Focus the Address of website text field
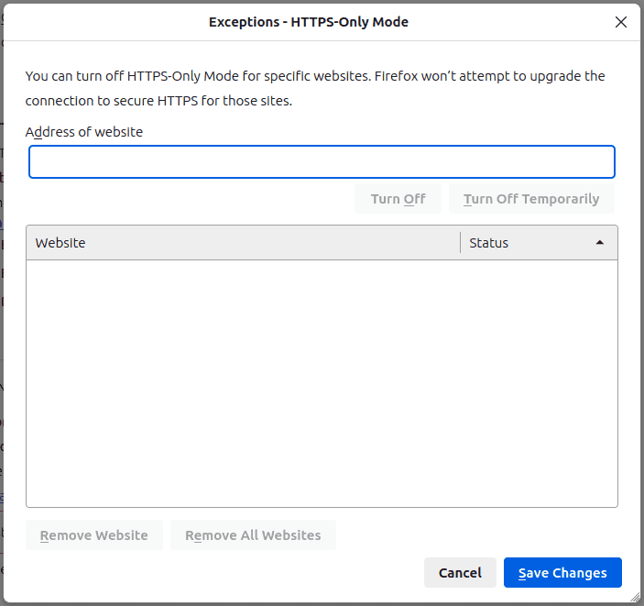This screenshot has width=644, height=606. (322, 162)
